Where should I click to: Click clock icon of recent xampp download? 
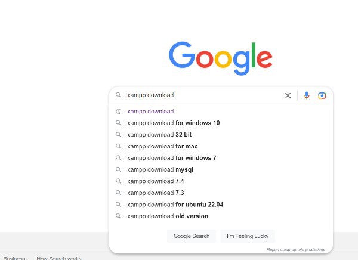click(118, 112)
